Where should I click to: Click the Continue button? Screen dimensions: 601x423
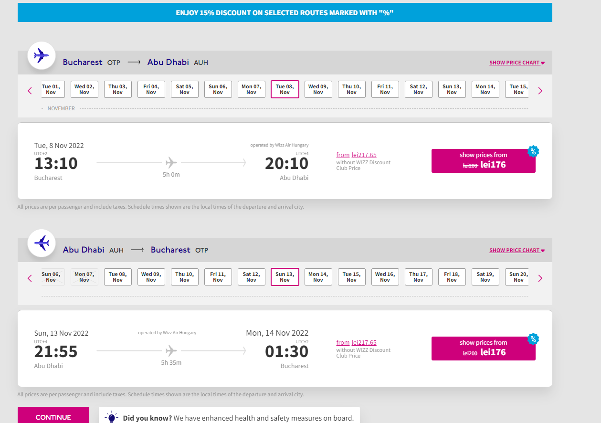coord(53,415)
